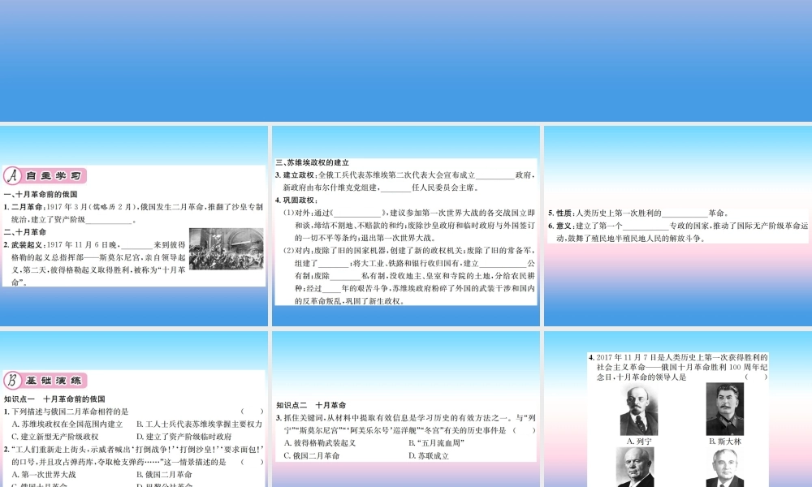Click question 4 text about 2017年11月7日
Viewport: 812px width, 487px height.
(678, 367)
